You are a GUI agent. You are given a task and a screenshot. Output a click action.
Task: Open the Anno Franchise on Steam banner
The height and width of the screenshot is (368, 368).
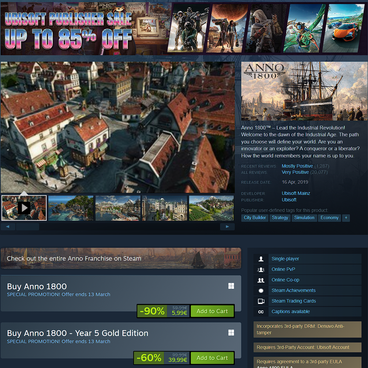coord(121,258)
